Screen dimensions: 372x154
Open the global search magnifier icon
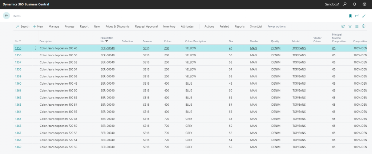point(345,4)
